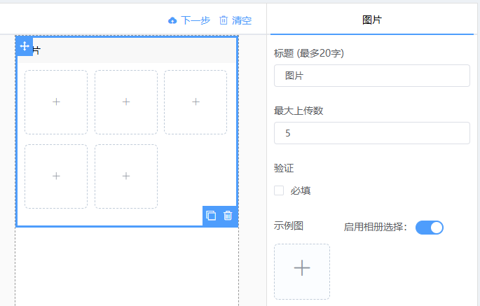Screen dimensions: 480x306
Task: Click the third upload slot in the top row
Action: [x=196, y=102]
